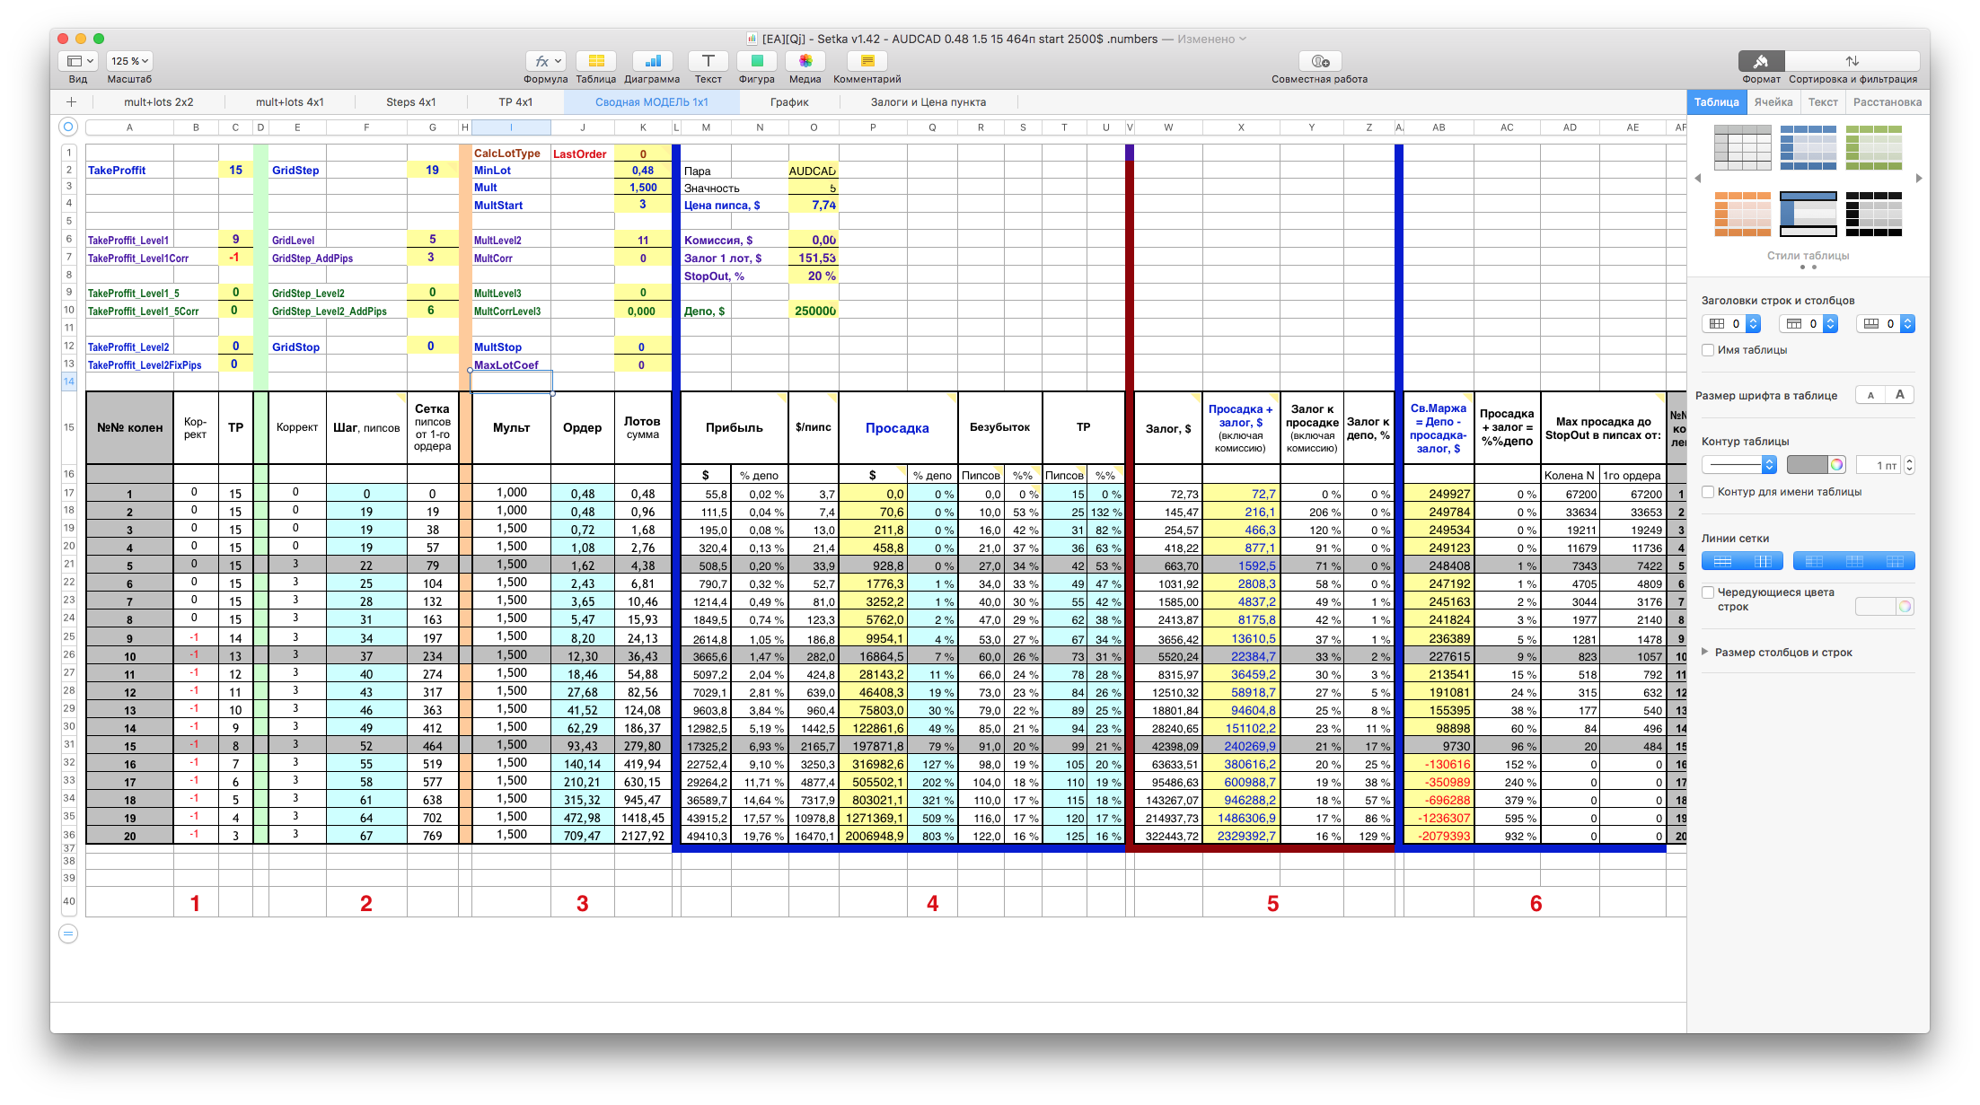Choose the black table style thumbnail
Screen dimensions: 1980x1105
coord(1874,214)
